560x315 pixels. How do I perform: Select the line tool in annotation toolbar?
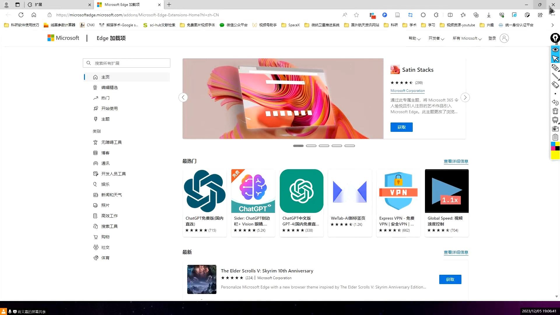pos(555,76)
